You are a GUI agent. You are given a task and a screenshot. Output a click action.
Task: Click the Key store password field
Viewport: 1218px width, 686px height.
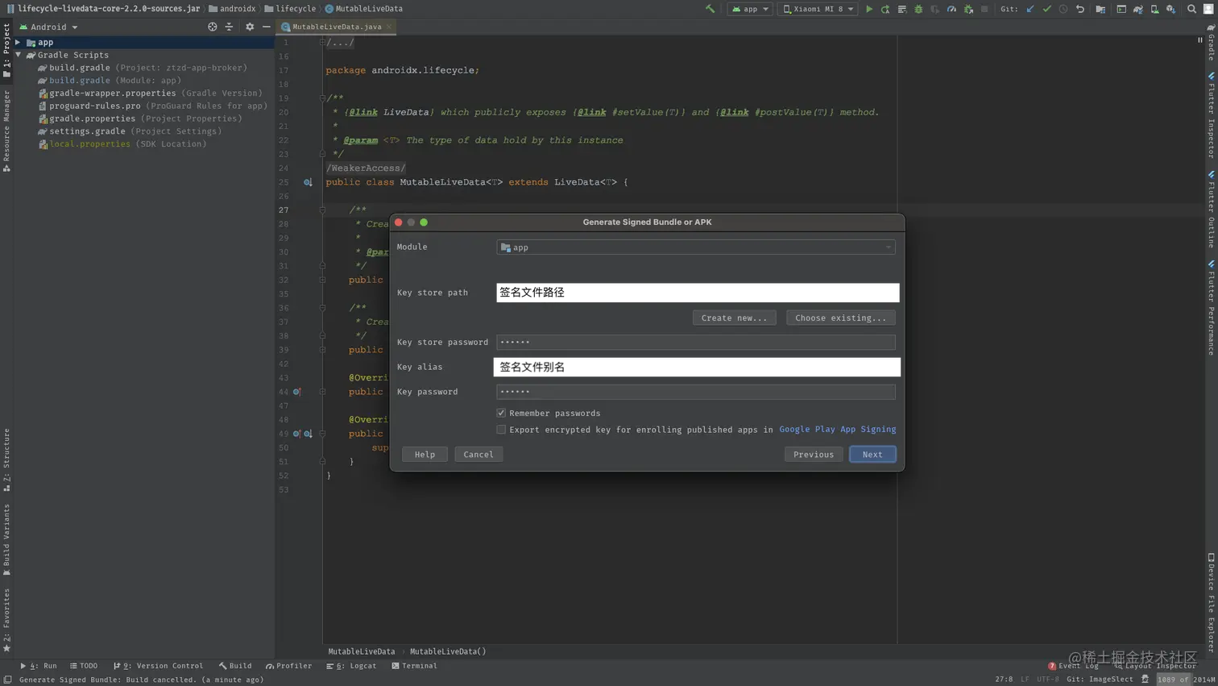tap(696, 342)
